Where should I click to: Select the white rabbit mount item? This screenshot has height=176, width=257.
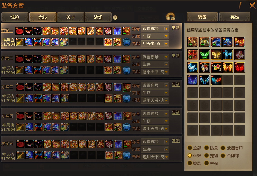(x=205, y=67)
